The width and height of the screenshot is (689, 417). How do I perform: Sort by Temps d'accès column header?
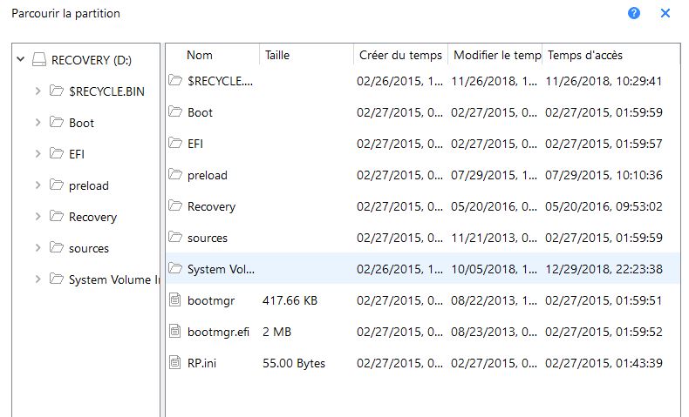(x=585, y=55)
